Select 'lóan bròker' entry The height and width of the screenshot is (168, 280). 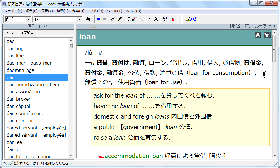(x=37, y=99)
